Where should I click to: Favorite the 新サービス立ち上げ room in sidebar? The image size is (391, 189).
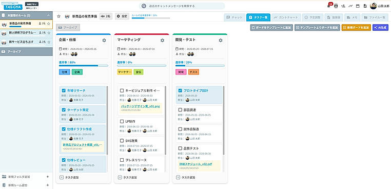(x=49, y=42)
